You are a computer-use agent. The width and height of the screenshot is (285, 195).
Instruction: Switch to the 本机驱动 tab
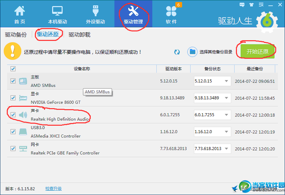point(58,15)
